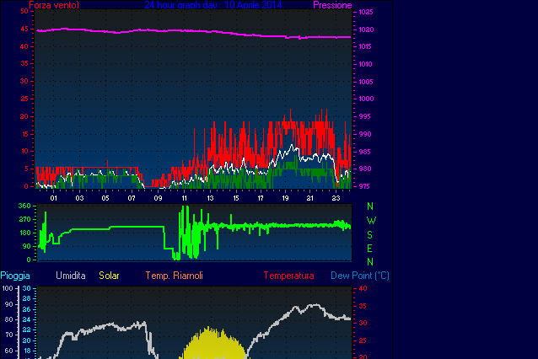Click the E compass direction label
This screenshot has height=359, width=538.
click(x=369, y=249)
